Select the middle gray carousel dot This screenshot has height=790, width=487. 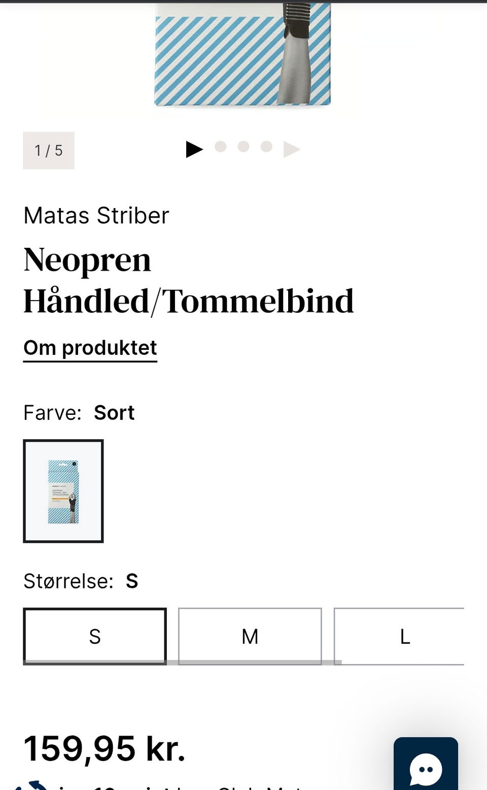point(243,147)
